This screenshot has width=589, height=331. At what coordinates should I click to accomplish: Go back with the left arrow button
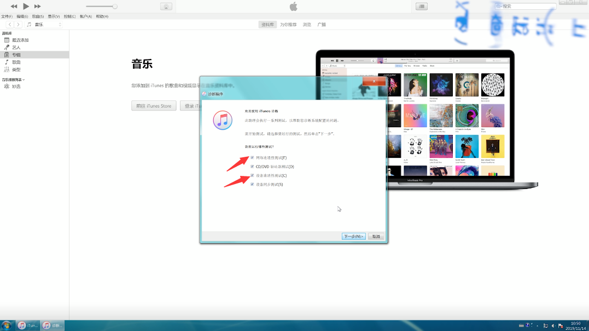pos(10,25)
